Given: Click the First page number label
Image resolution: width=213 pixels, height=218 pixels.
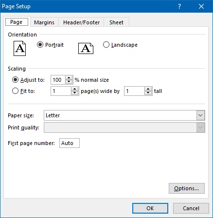Looking at the screenshot, I should pos(31,143).
